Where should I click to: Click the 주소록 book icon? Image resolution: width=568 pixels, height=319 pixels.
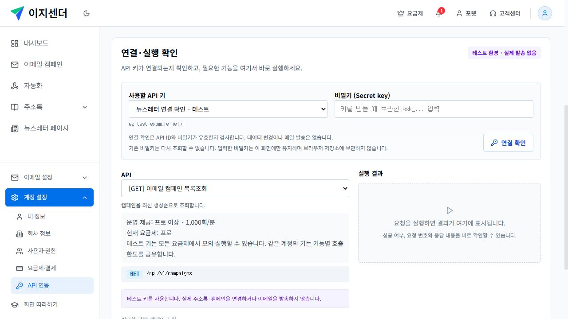coord(15,107)
